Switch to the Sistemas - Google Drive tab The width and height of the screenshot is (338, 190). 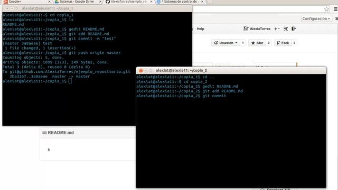pyautogui.click(x=78, y=2)
